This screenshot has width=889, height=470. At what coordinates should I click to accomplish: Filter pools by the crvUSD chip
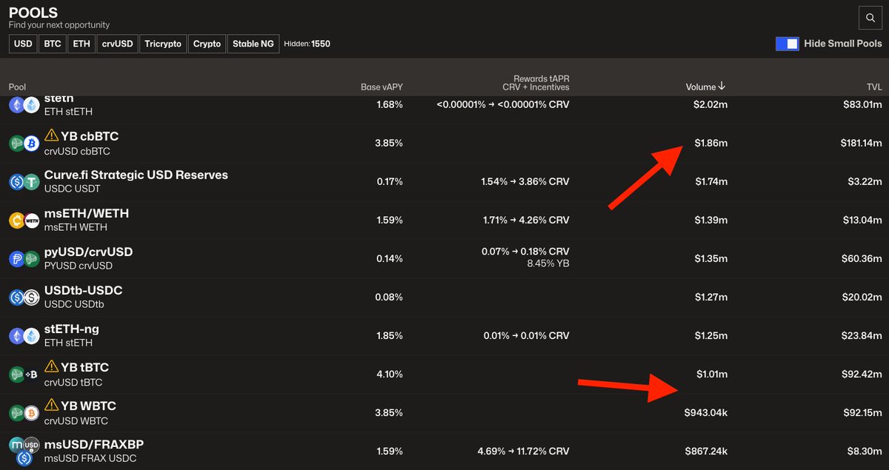coord(117,44)
